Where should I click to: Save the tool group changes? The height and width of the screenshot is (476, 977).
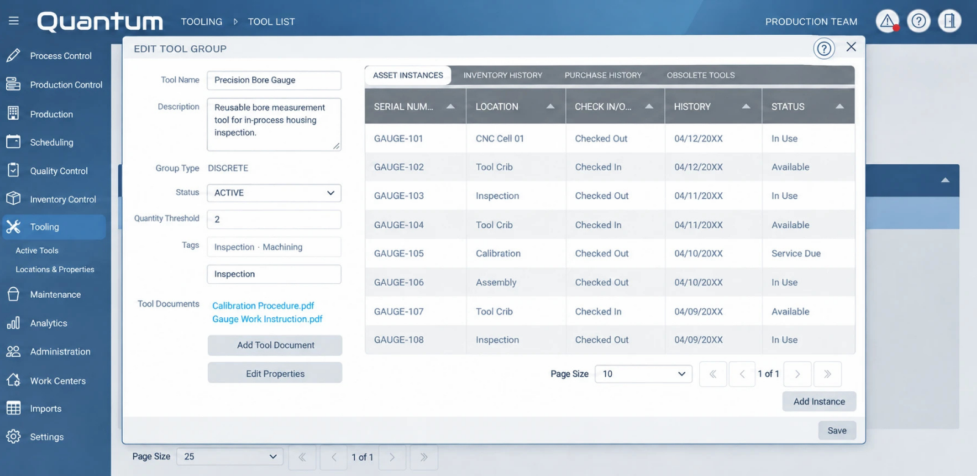[837, 430]
